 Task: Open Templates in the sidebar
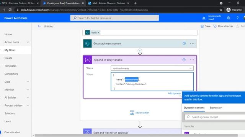pos(10,66)
